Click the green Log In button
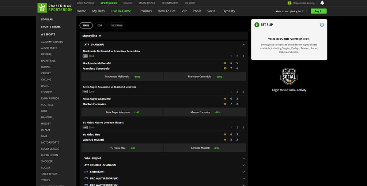 318,11
